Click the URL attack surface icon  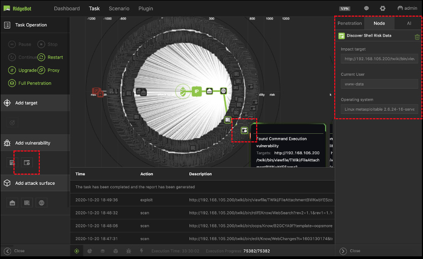pos(27,203)
